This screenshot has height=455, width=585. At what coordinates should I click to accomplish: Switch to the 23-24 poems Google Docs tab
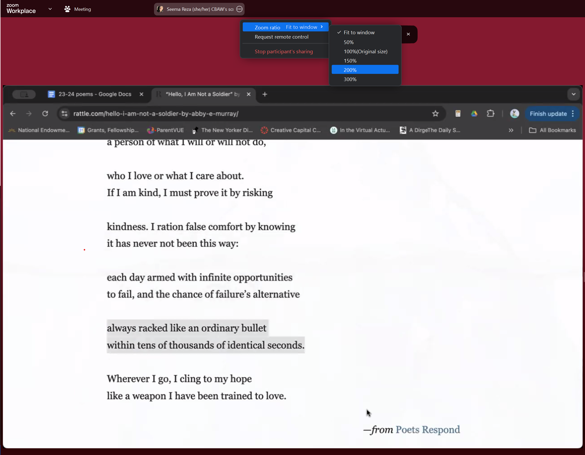click(95, 94)
